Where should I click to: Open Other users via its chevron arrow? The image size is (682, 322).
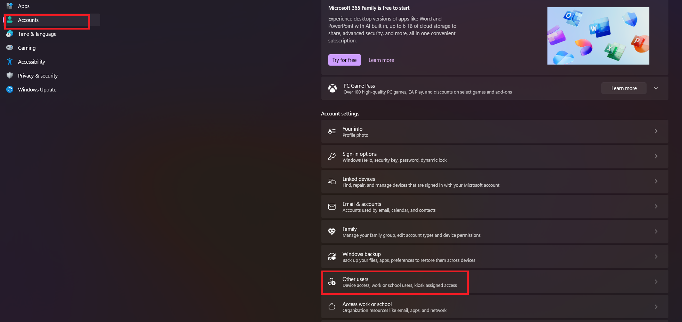coord(656,282)
